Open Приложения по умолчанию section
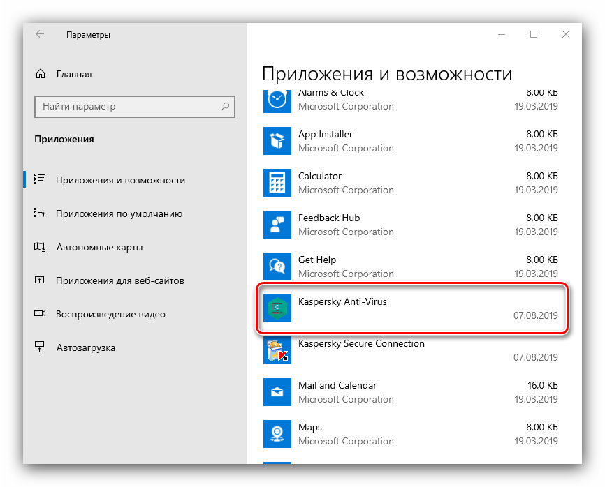This screenshot has width=605, height=487. [119, 214]
